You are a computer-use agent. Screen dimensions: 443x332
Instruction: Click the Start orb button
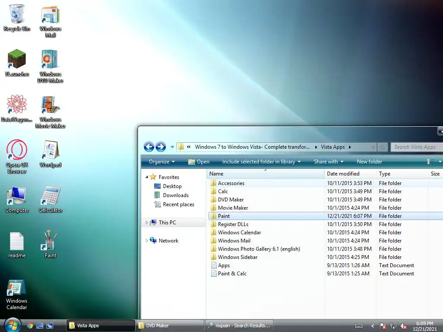click(13, 325)
